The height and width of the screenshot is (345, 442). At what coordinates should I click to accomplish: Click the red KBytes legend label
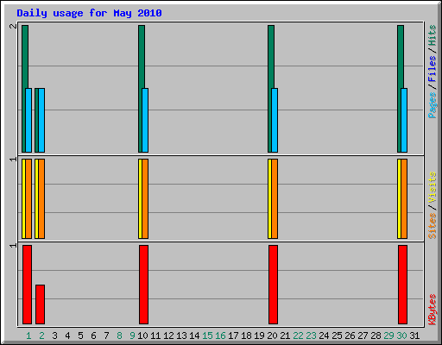tap(433, 310)
